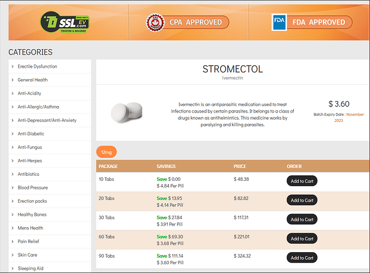This screenshot has height=273, width=370.
Task: Click the Save $ 111.14 savings text
Action: pos(169,256)
